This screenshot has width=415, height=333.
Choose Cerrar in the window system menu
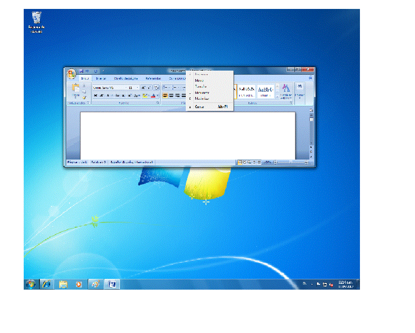tap(200, 107)
